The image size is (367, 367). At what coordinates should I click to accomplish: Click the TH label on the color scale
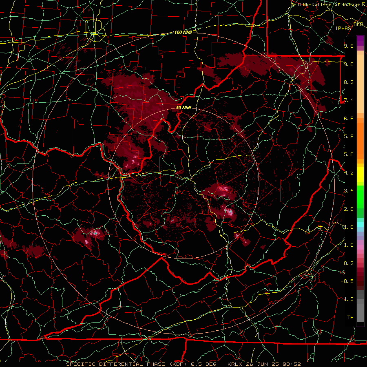click(x=350, y=317)
